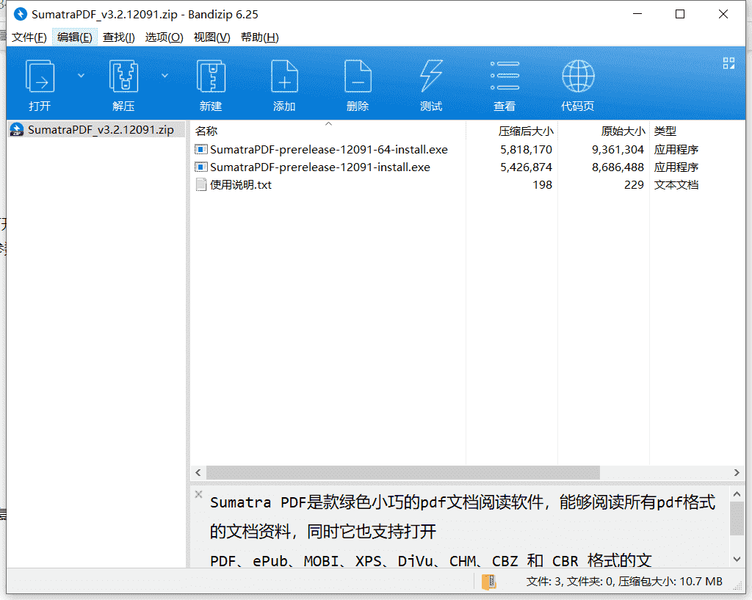Close the comment panel with the X
This screenshot has height=600, width=752.
198,494
